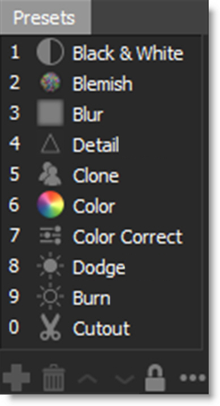The image size is (220, 406).
Task: Select the Color Correct preset label
Action: pyautogui.click(x=128, y=236)
